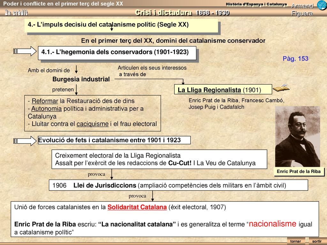
Task: Click the 'Enric Prat de la Riba' caption label
Action: [299, 171]
